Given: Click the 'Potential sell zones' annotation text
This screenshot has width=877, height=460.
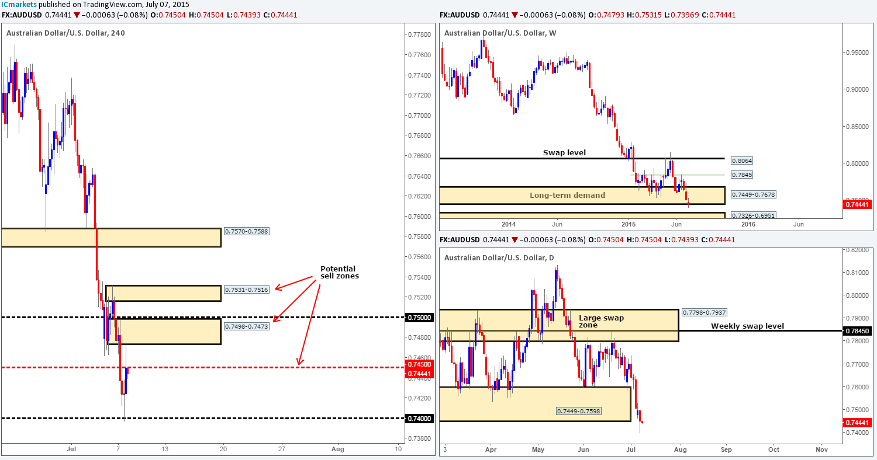Looking at the screenshot, I should [x=339, y=272].
